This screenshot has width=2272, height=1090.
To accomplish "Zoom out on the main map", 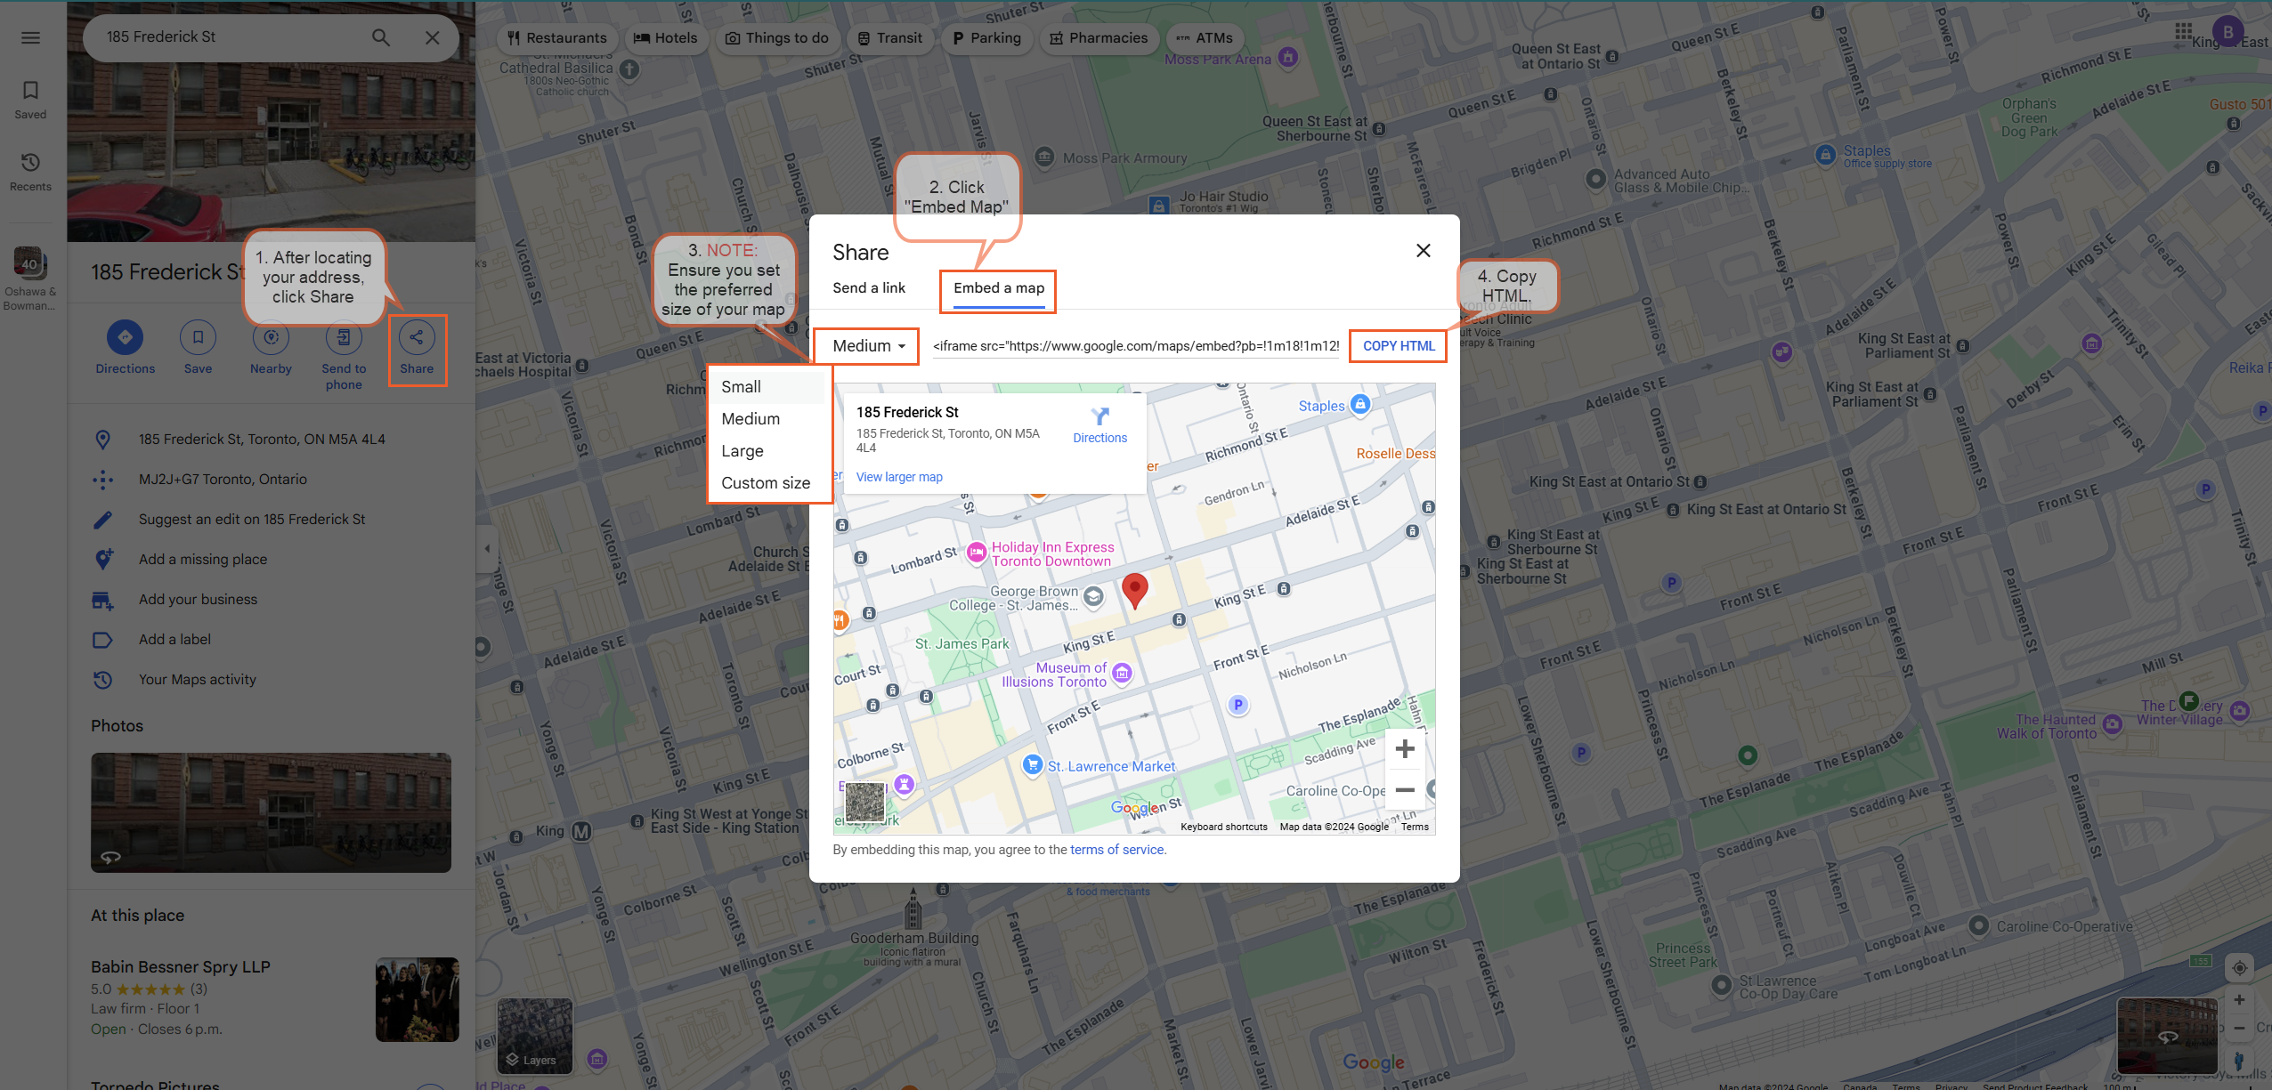I will point(2239,1028).
